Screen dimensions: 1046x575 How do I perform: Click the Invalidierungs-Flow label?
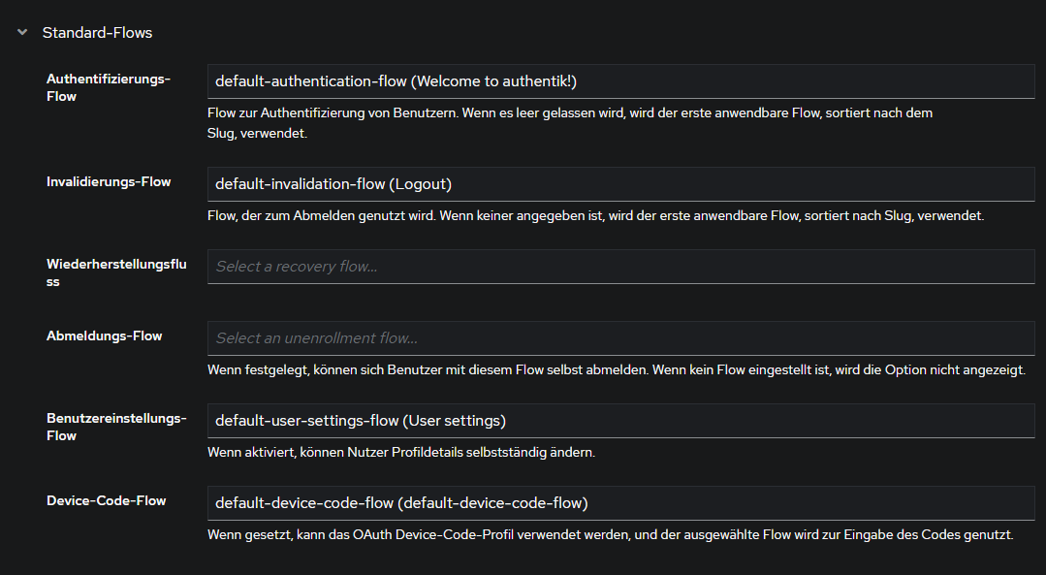click(x=108, y=181)
